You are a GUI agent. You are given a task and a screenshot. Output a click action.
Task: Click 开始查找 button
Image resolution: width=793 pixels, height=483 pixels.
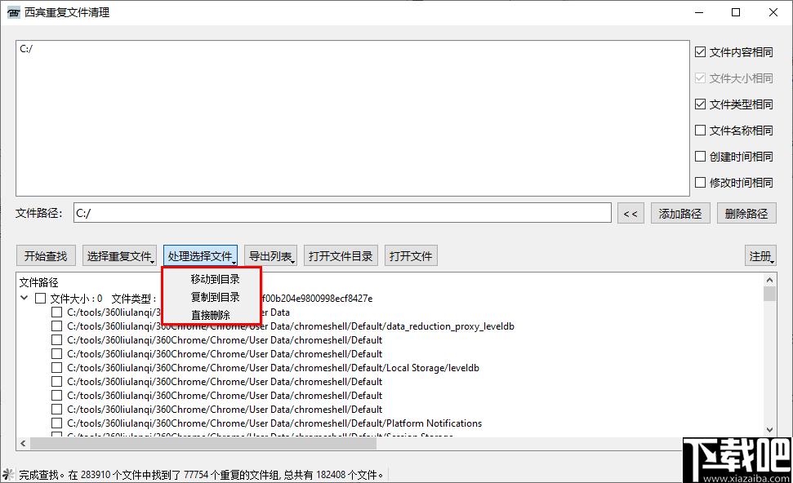coord(46,255)
